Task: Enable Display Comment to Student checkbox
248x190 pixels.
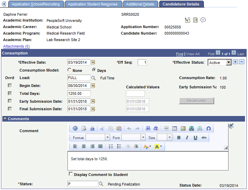Action: 71,174
